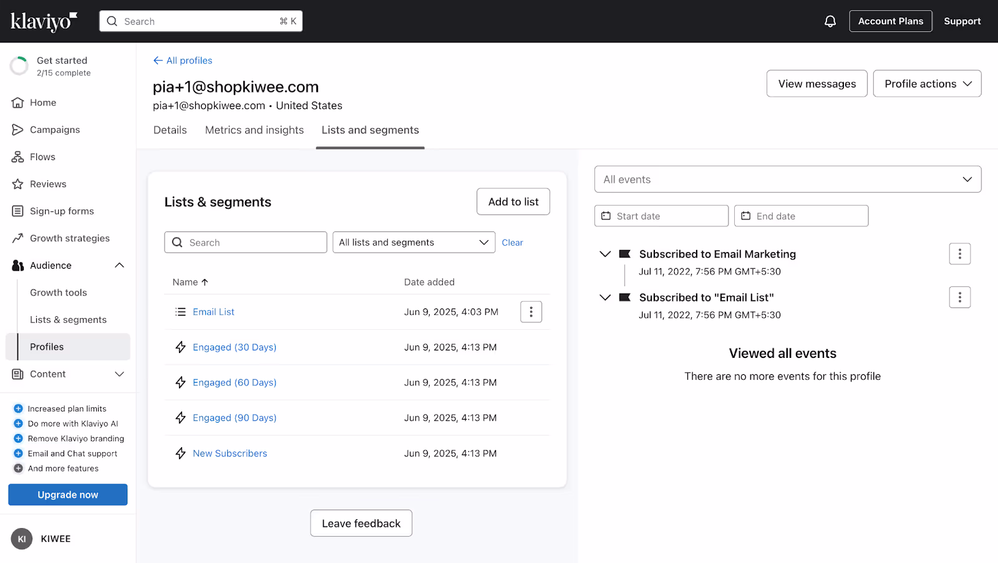Click the Leave feedback button
This screenshot has height=563, width=998.
(361, 524)
